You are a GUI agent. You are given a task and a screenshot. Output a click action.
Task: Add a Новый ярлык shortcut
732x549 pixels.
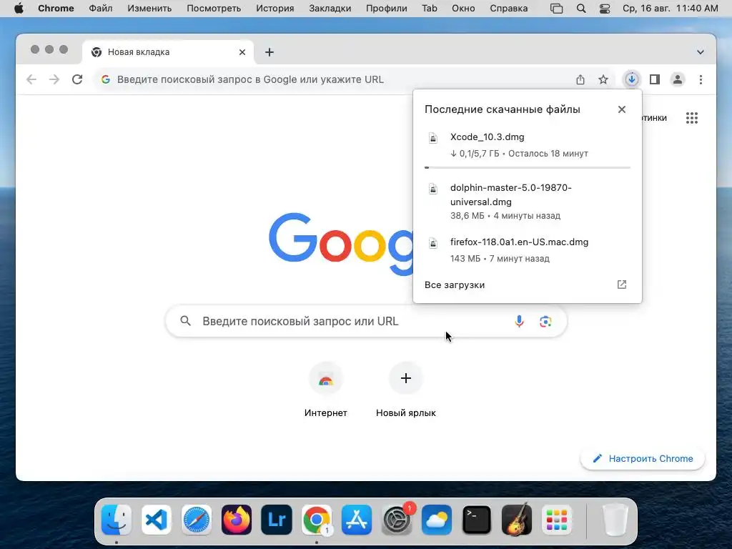click(406, 390)
